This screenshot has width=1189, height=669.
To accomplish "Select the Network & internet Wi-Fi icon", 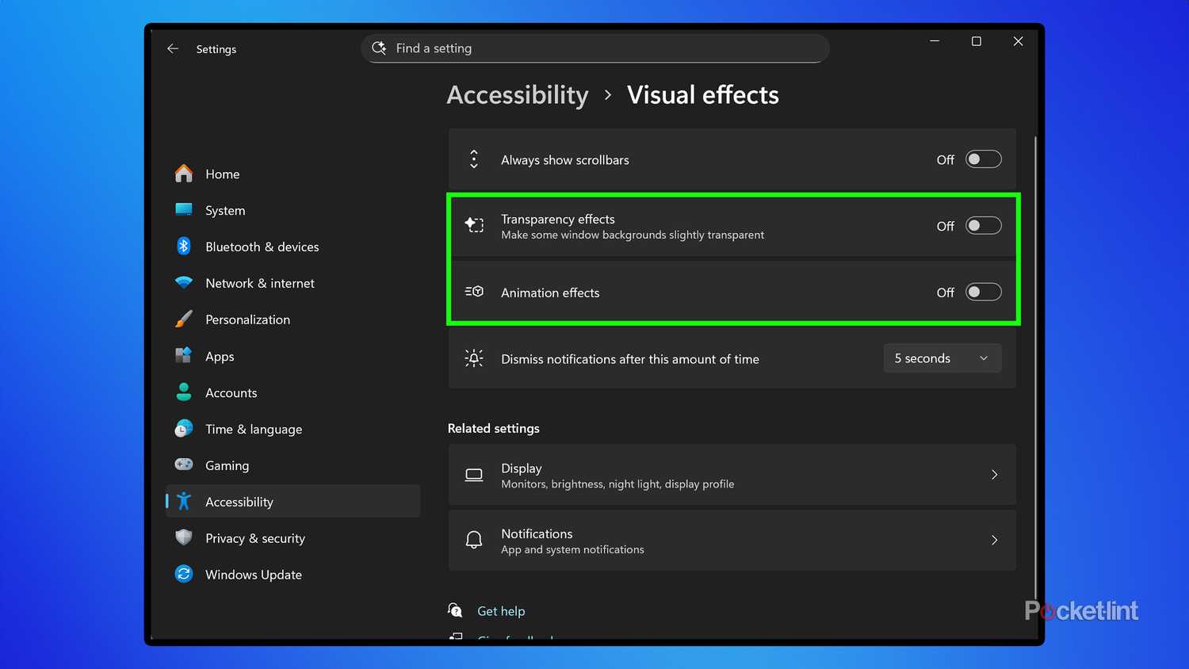I will pos(184,283).
